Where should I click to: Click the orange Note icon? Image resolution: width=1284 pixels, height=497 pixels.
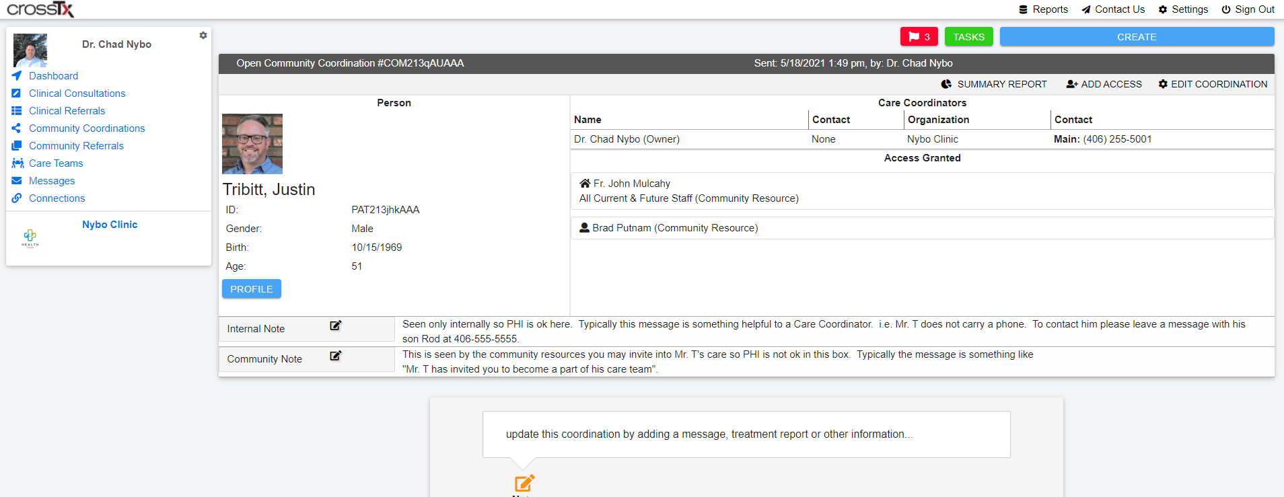[x=524, y=483]
